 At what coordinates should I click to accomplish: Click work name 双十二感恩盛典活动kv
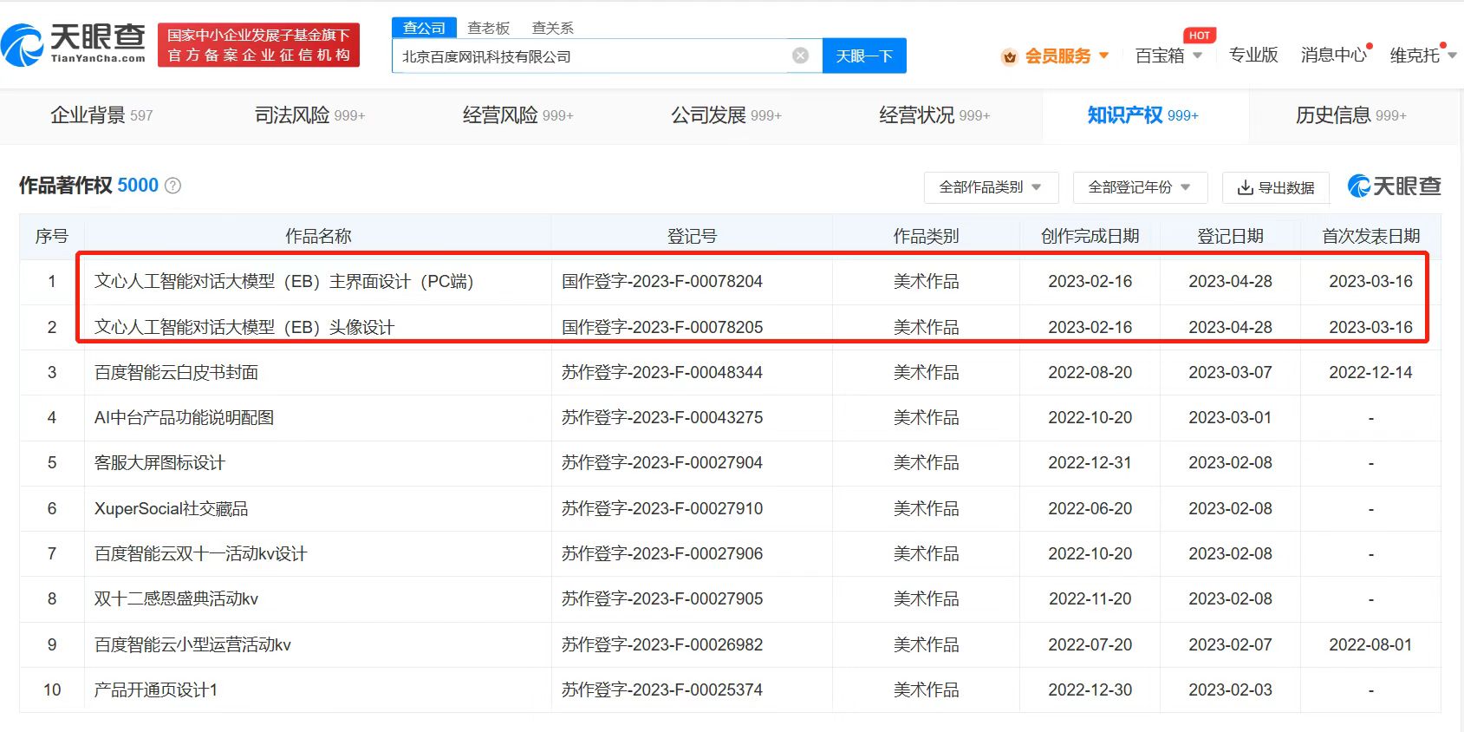click(176, 598)
